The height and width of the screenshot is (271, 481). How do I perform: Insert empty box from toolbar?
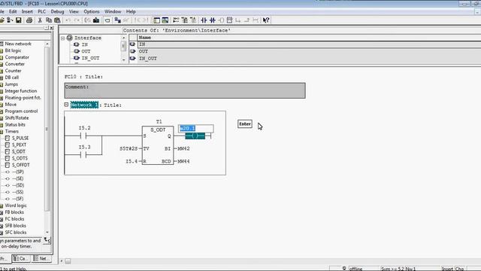(x=229, y=20)
